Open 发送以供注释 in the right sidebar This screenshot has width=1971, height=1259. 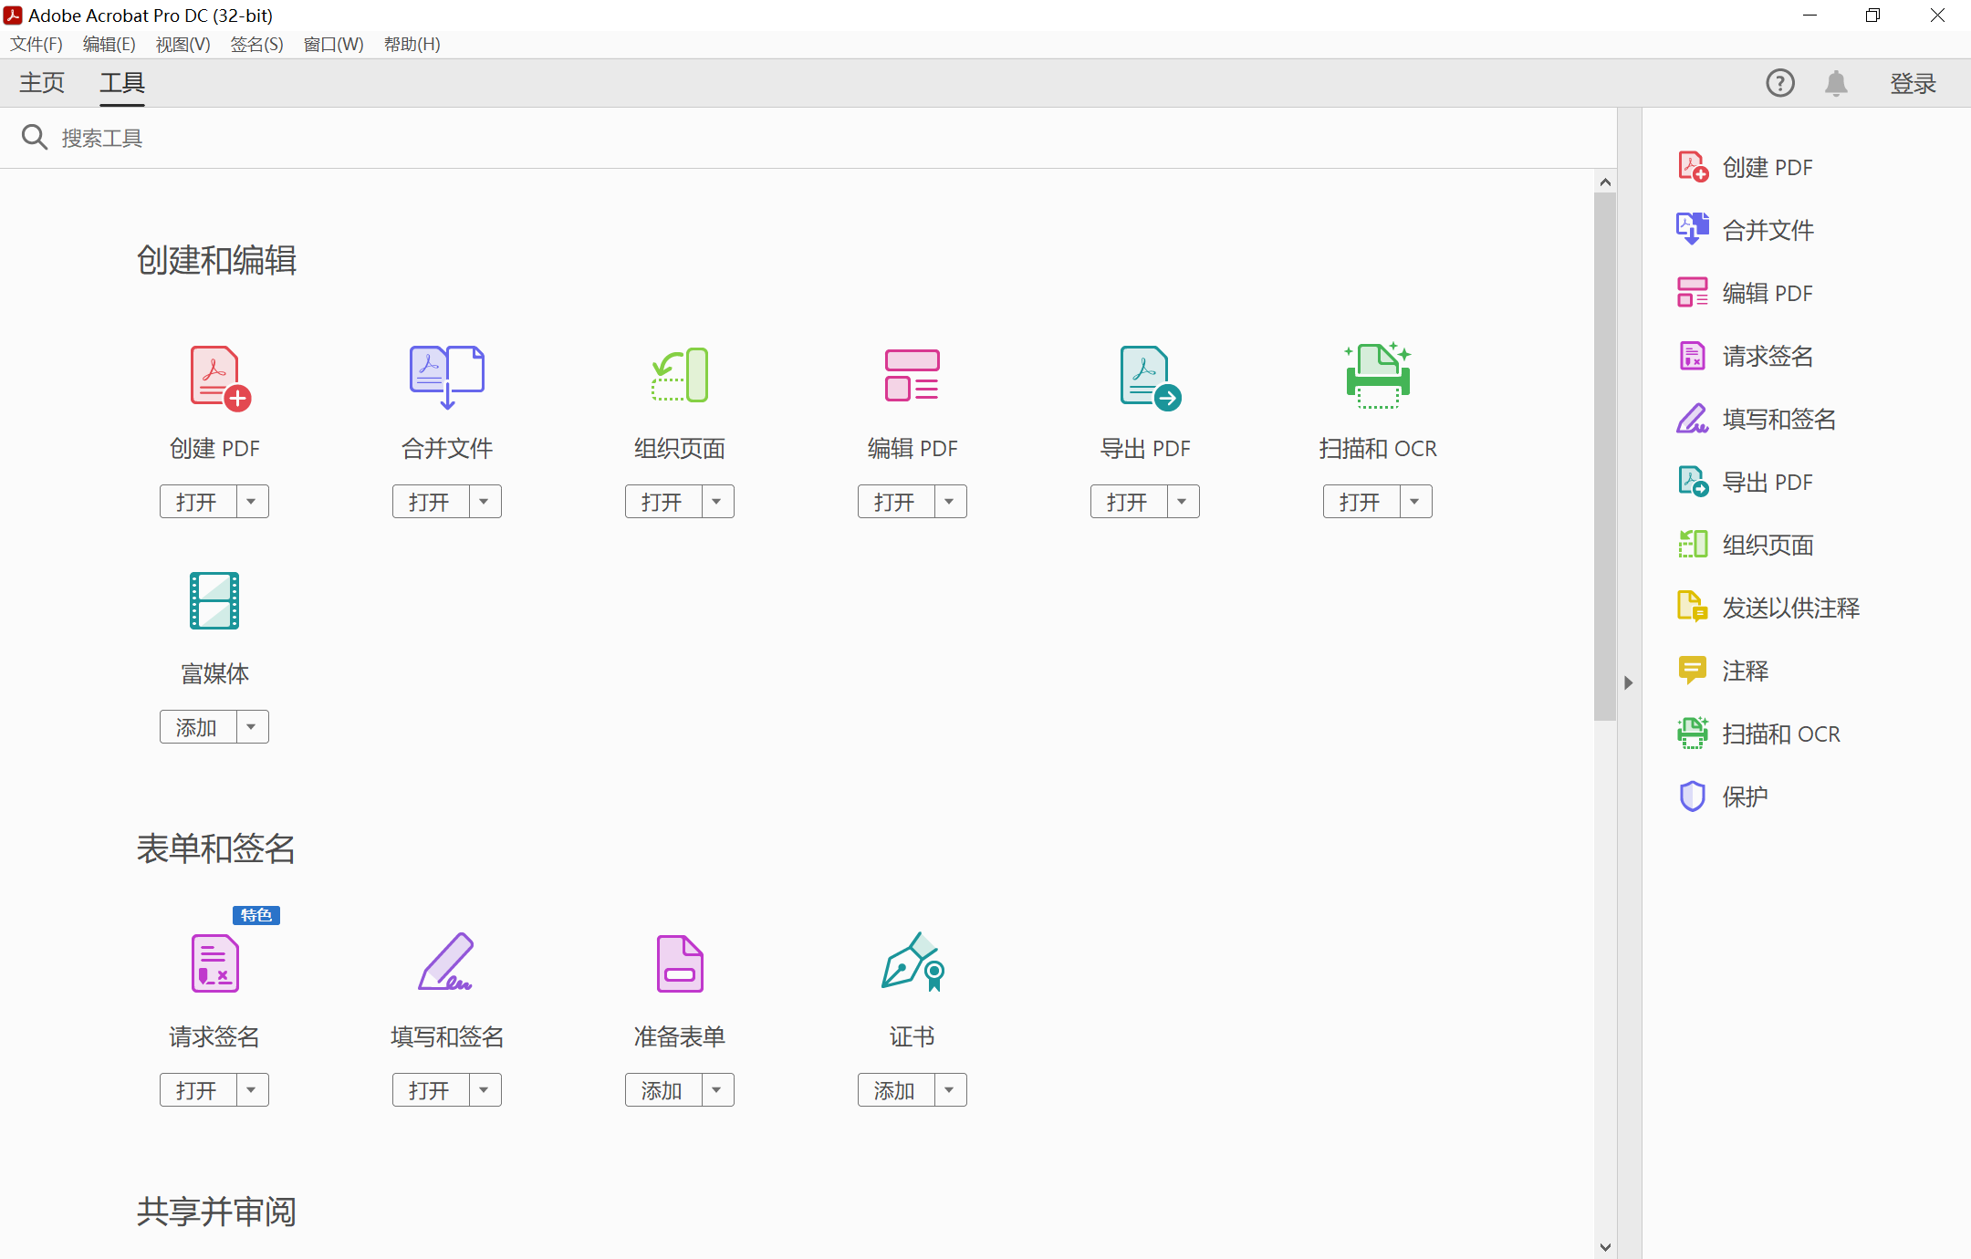pyautogui.click(x=1768, y=608)
